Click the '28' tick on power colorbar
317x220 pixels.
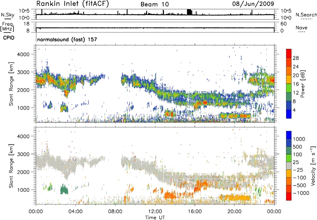[x=296, y=58]
